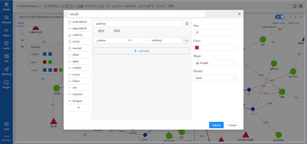
Task: Switch graph to 3D view
Action: coord(23,40)
